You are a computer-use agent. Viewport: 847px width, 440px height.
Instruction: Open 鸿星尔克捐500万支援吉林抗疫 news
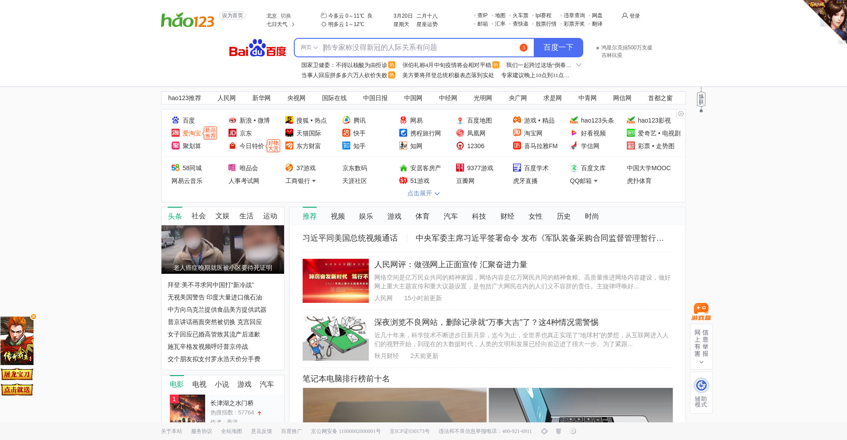point(626,51)
